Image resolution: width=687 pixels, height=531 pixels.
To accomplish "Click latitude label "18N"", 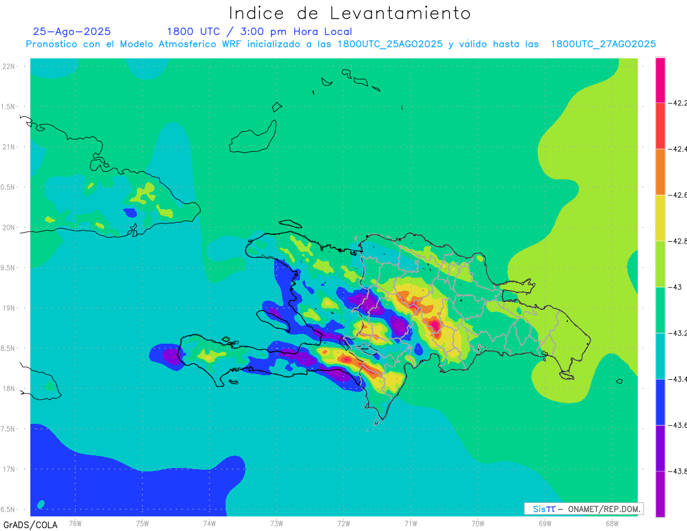I will [x=8, y=388].
